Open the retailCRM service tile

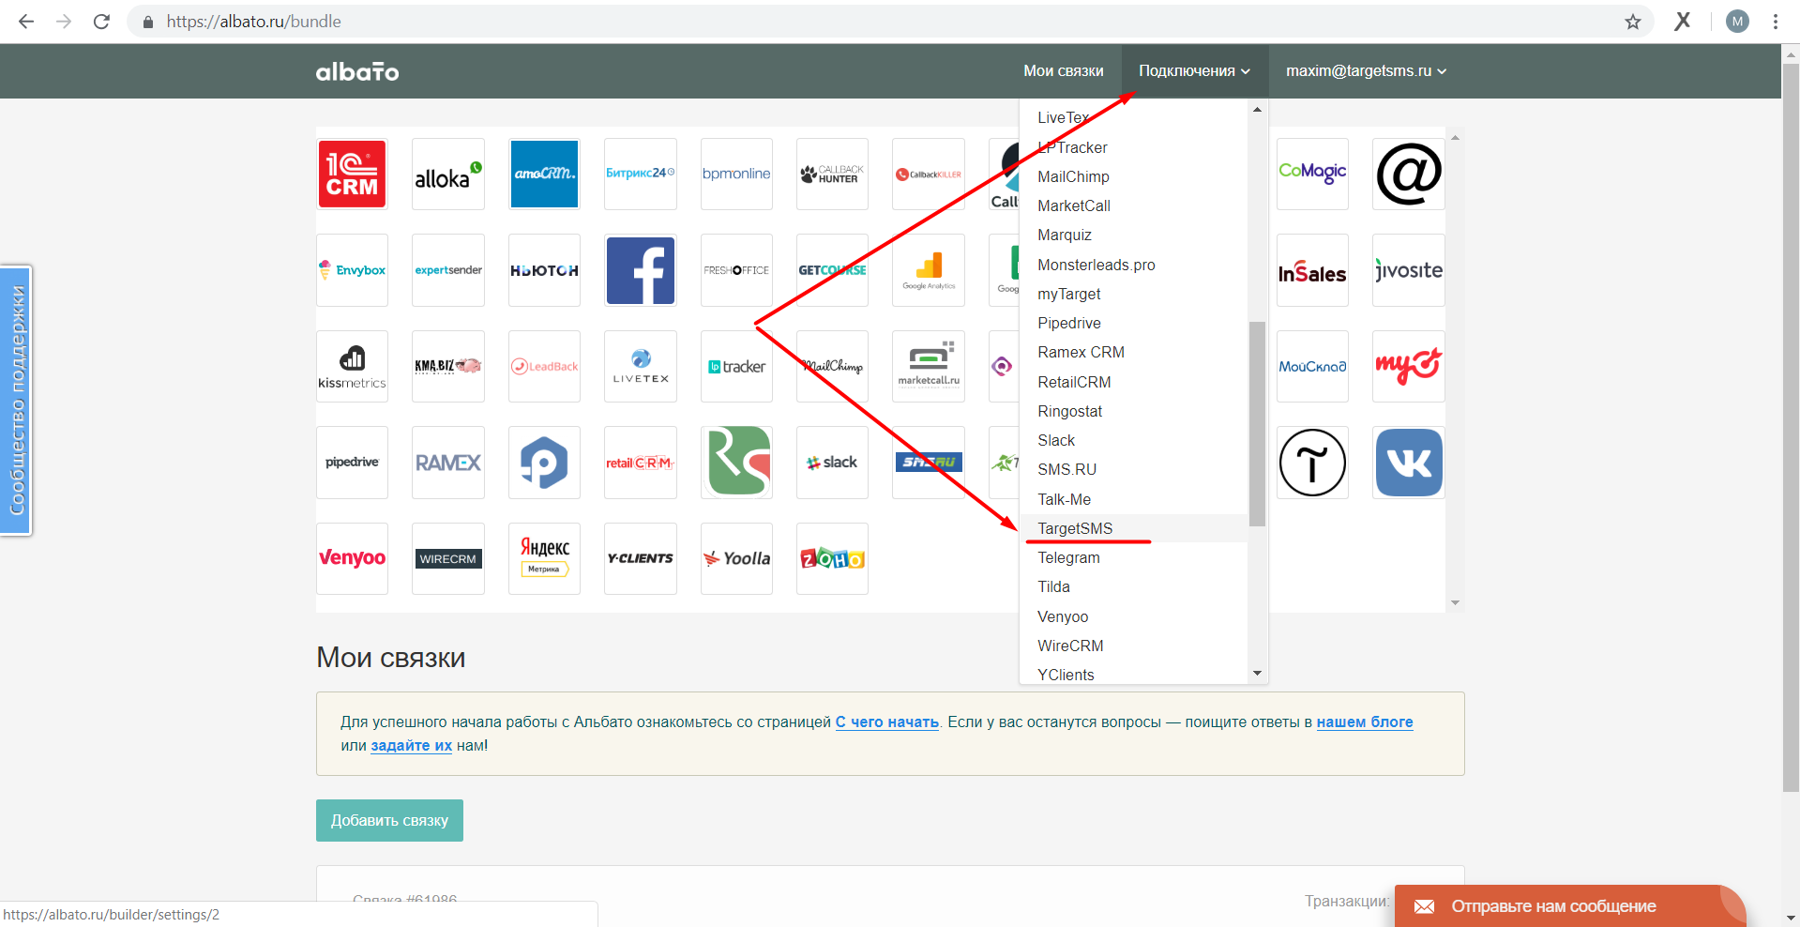(x=641, y=463)
